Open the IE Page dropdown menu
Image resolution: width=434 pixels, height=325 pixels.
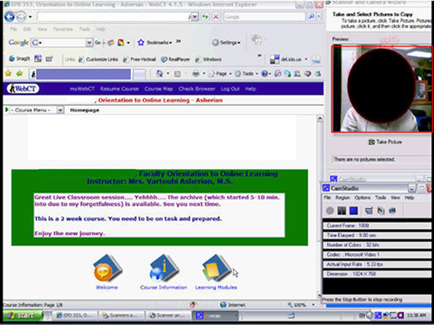click(220, 73)
